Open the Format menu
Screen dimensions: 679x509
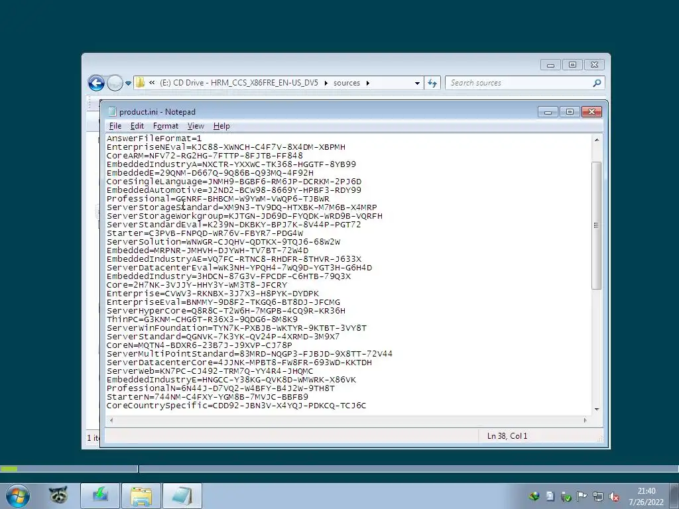pos(165,126)
